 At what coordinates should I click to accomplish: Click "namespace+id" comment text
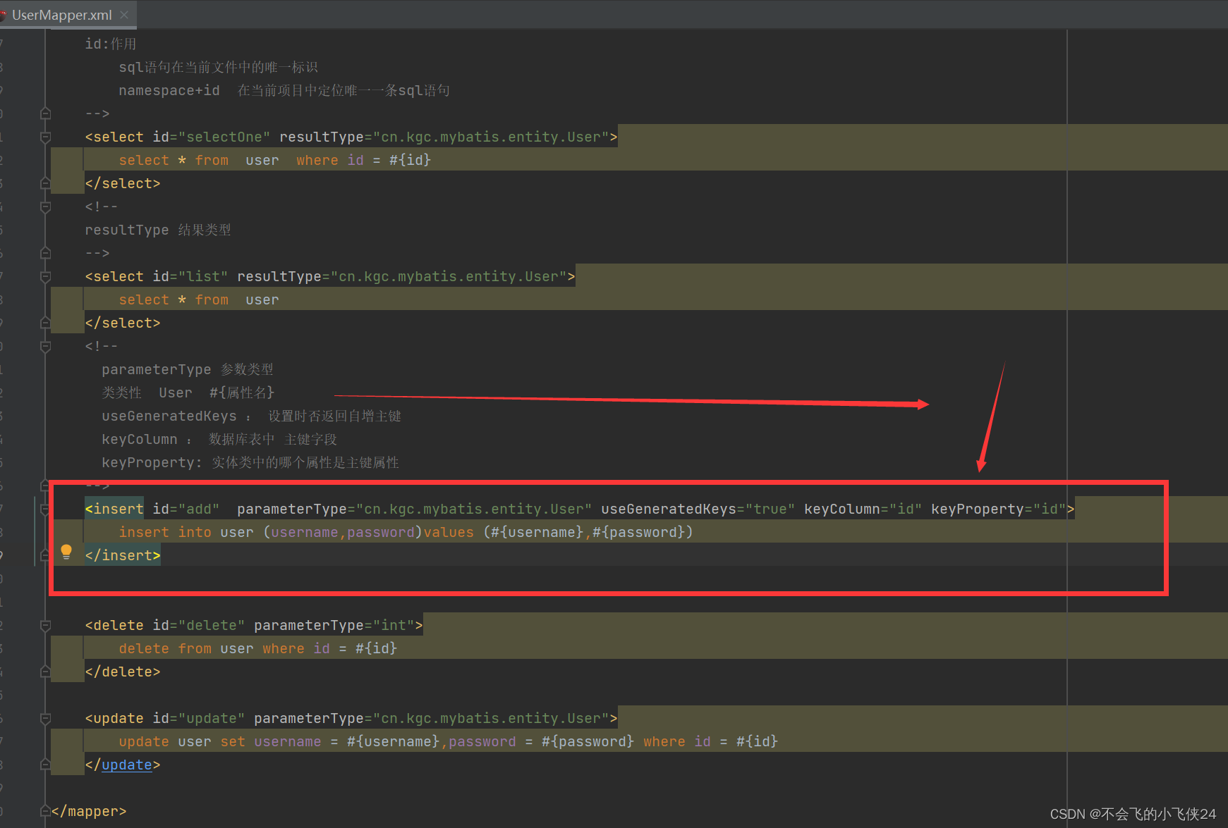coord(169,90)
